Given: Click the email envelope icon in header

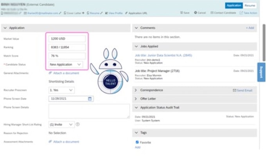Looking at the screenshot, I should (x=25, y=13).
